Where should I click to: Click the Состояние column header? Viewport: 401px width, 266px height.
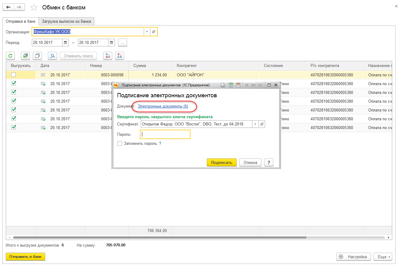(x=282, y=66)
